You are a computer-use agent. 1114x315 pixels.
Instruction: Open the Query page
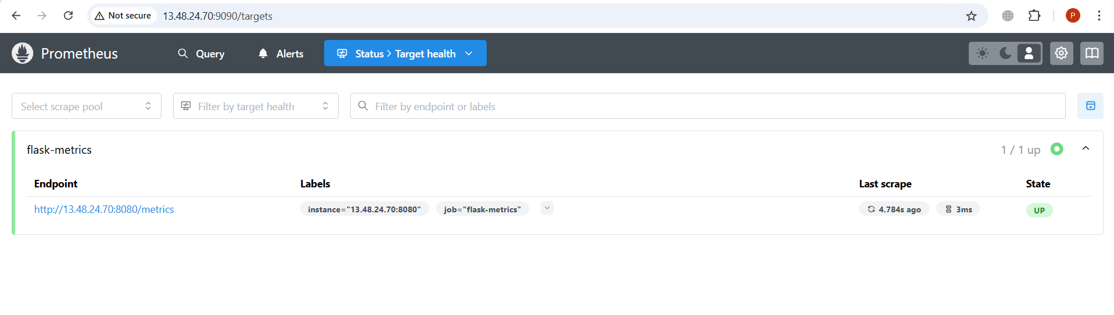pyautogui.click(x=201, y=53)
